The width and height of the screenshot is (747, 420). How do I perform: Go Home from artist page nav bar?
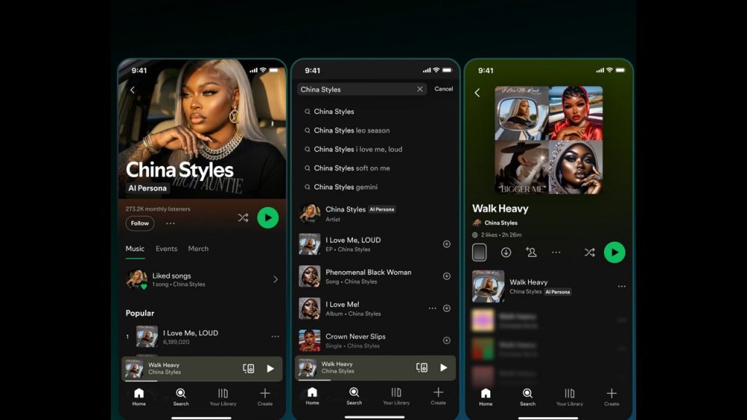tap(139, 397)
